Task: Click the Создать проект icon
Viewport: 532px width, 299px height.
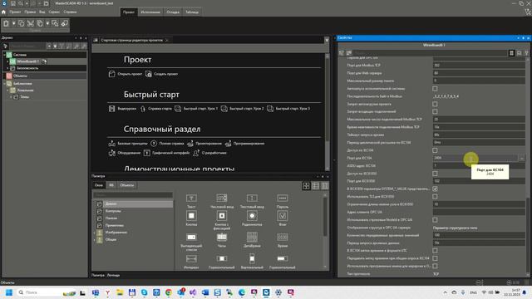Action: 148,74
